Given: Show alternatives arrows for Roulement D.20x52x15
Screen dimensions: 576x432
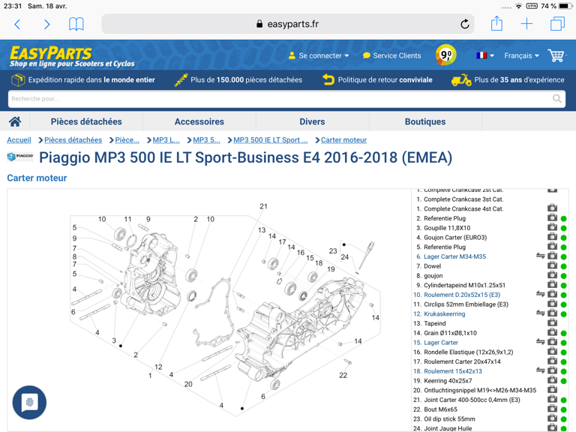Looking at the screenshot, I should [x=540, y=294].
